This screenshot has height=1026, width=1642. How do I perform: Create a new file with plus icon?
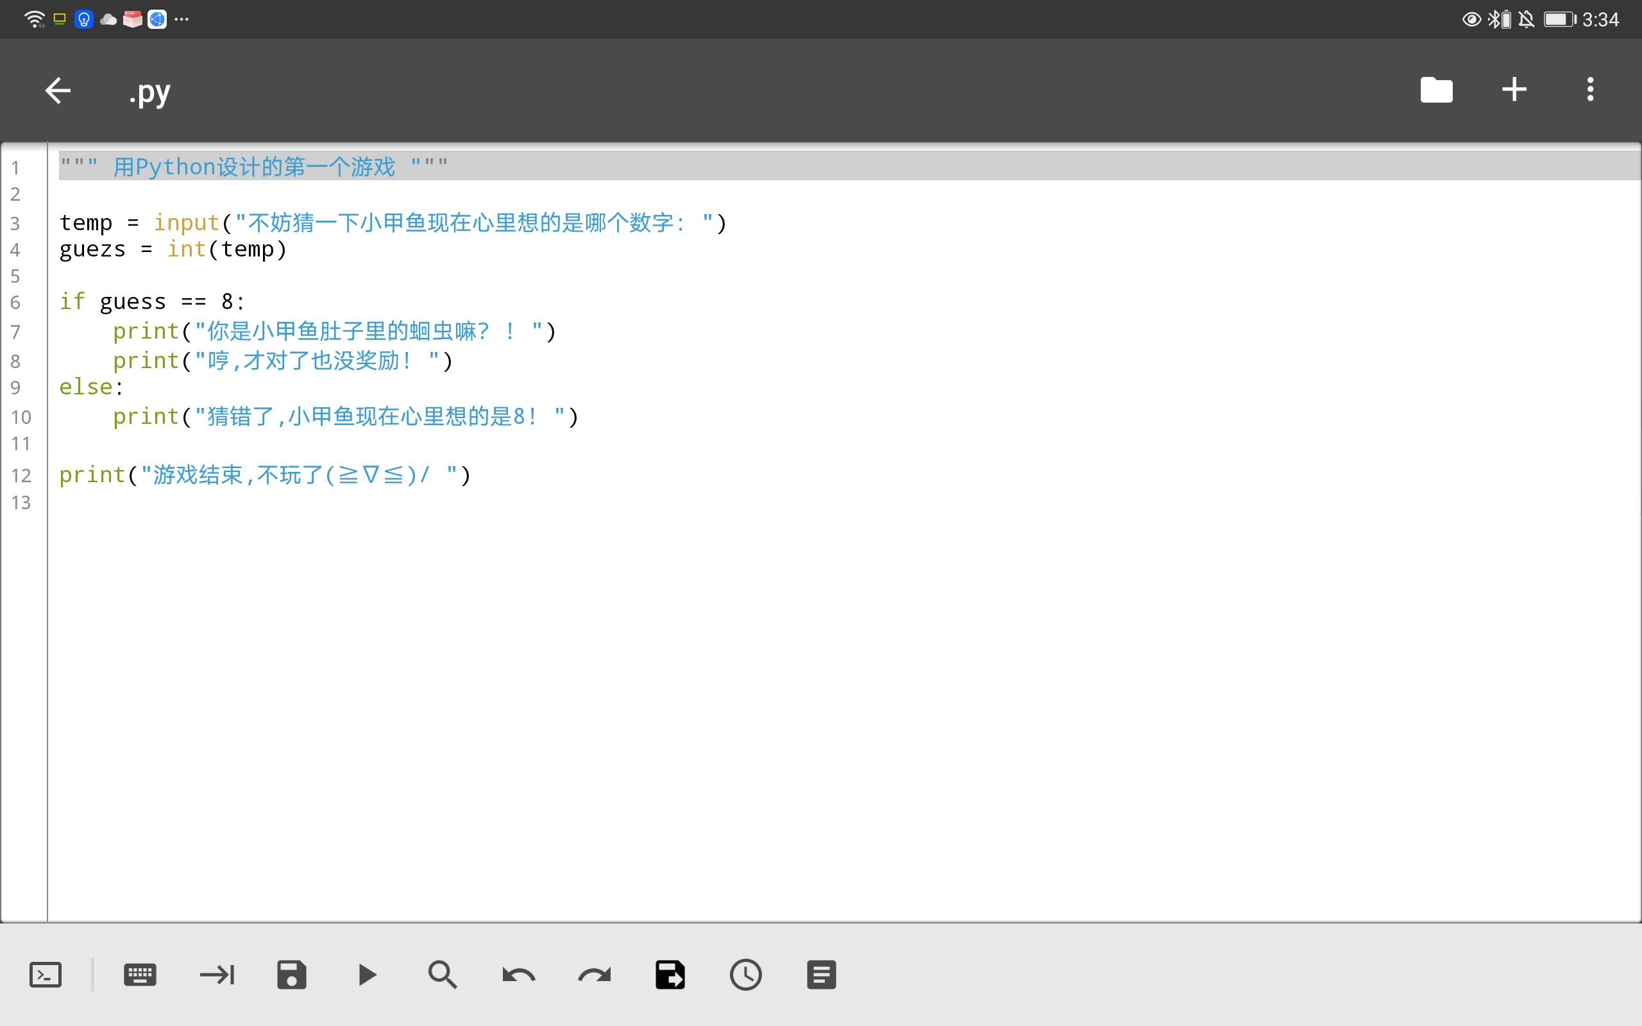coord(1514,90)
